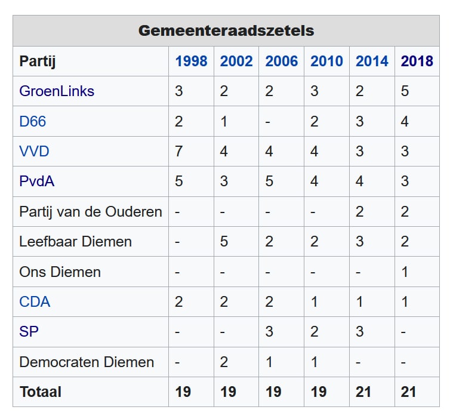The height and width of the screenshot is (419, 453).
Task: Select GroenLinks 2018 seat count cell
Action: tap(405, 91)
